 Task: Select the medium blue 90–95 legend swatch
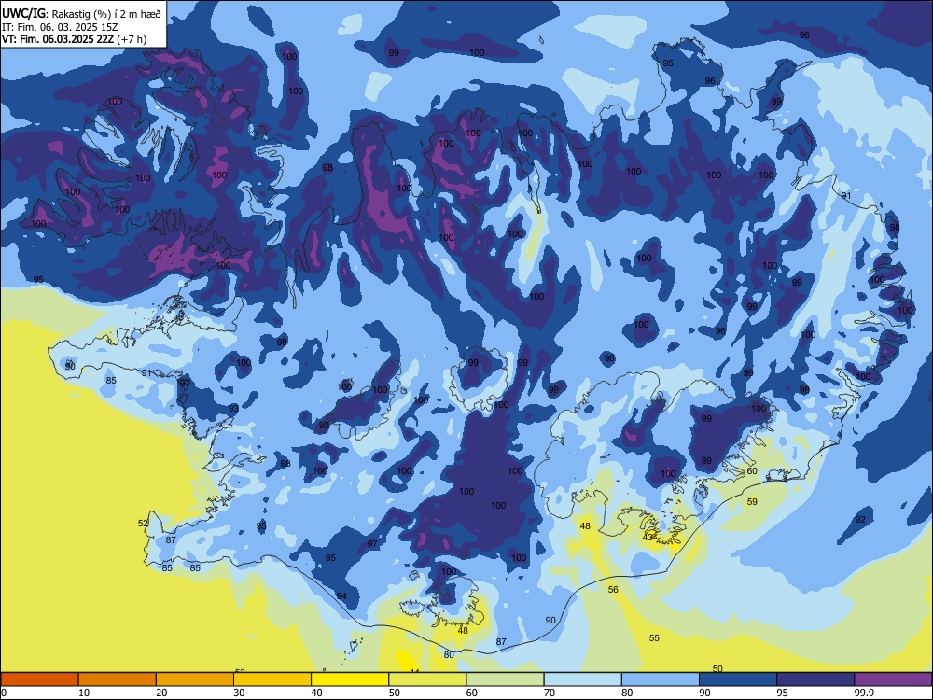pyautogui.click(x=738, y=679)
